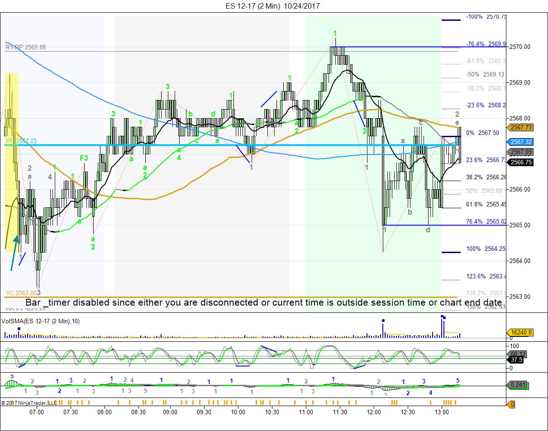Image resolution: width=548 pixels, height=431 pixels.
Task: Click the 10:00 time axis label
Action: click(238, 412)
